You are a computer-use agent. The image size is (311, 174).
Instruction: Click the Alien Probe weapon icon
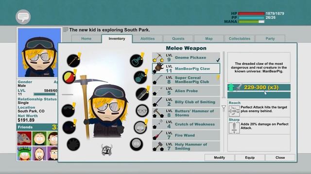point(158,91)
